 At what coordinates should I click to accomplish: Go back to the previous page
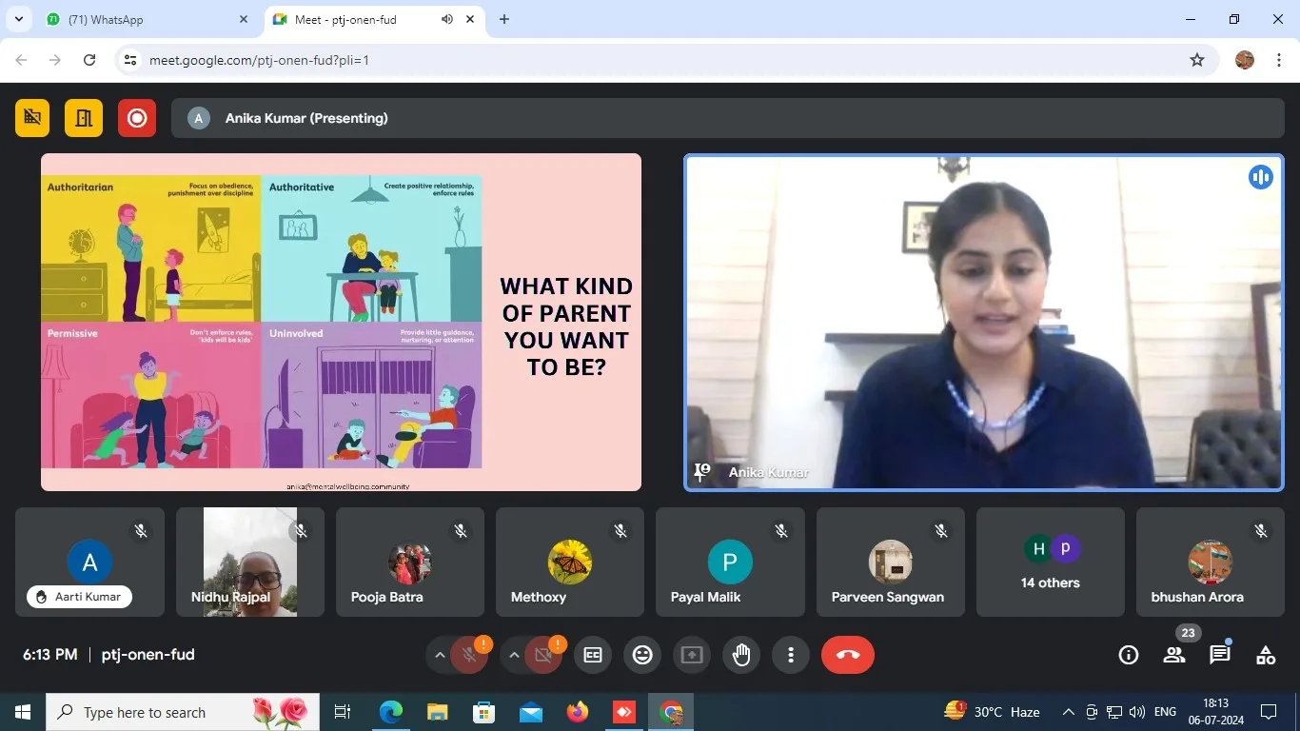click(x=21, y=60)
